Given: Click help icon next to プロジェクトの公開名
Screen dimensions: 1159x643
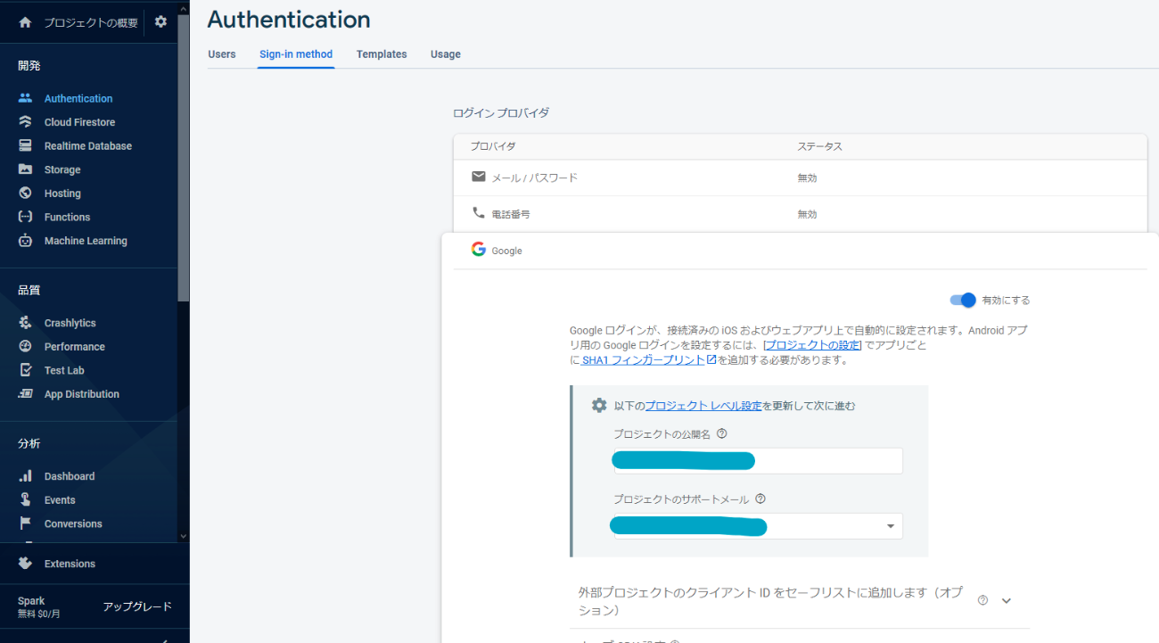Looking at the screenshot, I should pos(722,433).
